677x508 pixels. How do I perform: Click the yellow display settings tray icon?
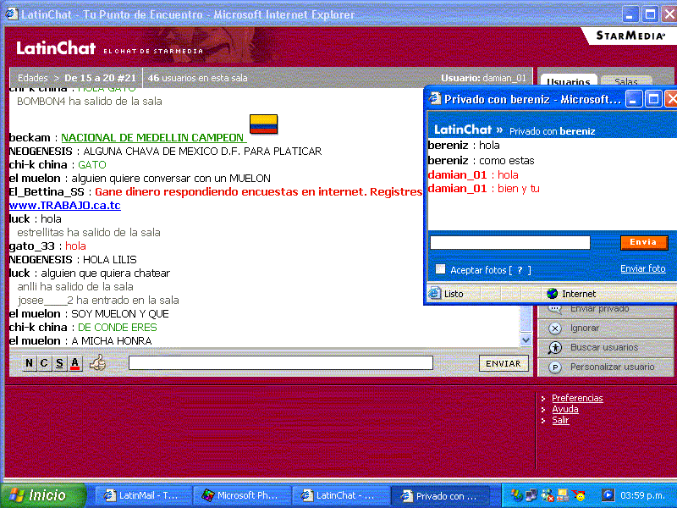pyautogui.click(x=563, y=495)
